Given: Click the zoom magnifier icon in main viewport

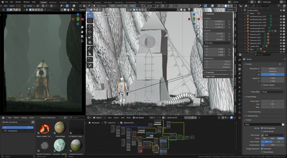Looking at the screenshot, I should (x=198, y=27).
